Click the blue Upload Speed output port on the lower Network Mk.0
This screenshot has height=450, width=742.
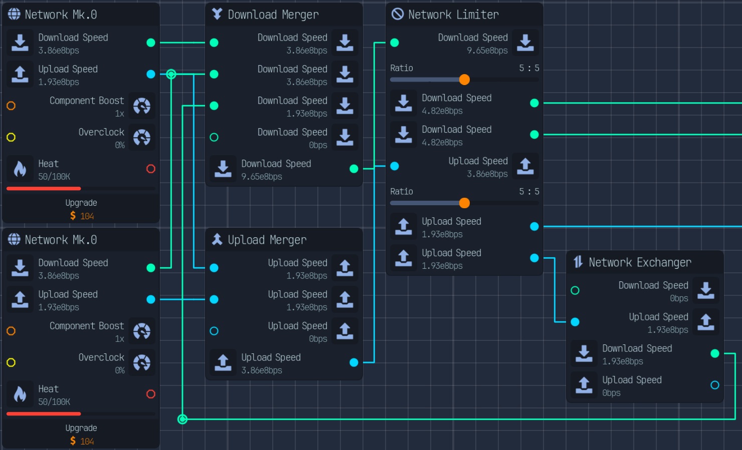click(151, 299)
